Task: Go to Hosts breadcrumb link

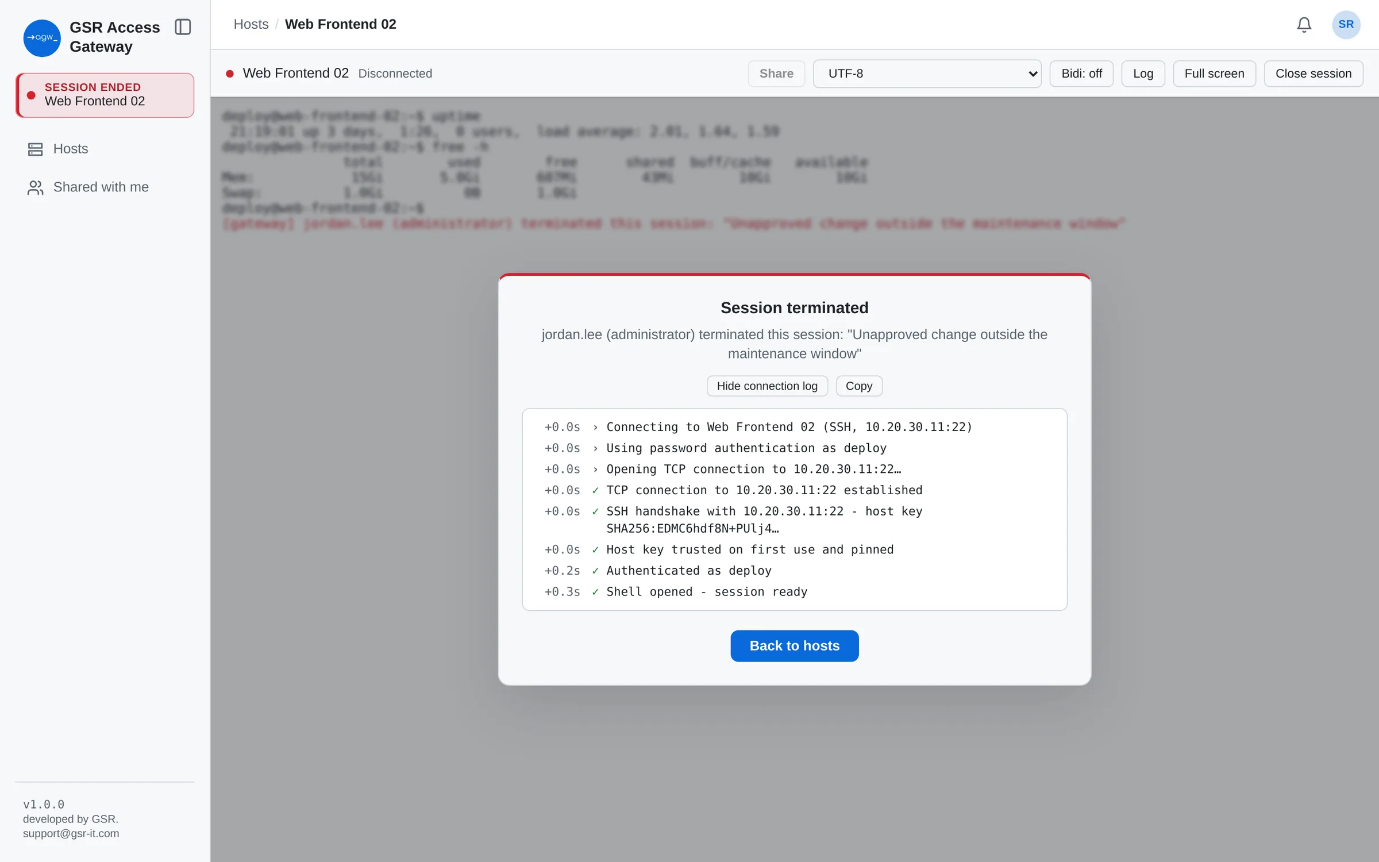Action: pos(251,24)
